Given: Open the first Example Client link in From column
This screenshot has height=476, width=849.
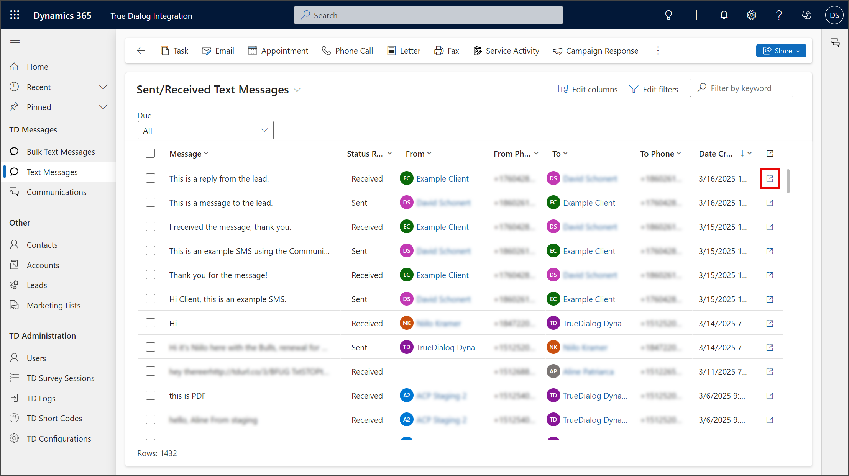Looking at the screenshot, I should point(442,178).
